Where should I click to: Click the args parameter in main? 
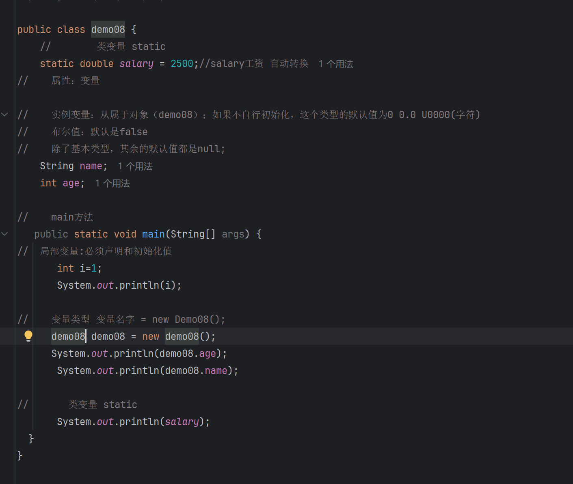click(x=233, y=234)
